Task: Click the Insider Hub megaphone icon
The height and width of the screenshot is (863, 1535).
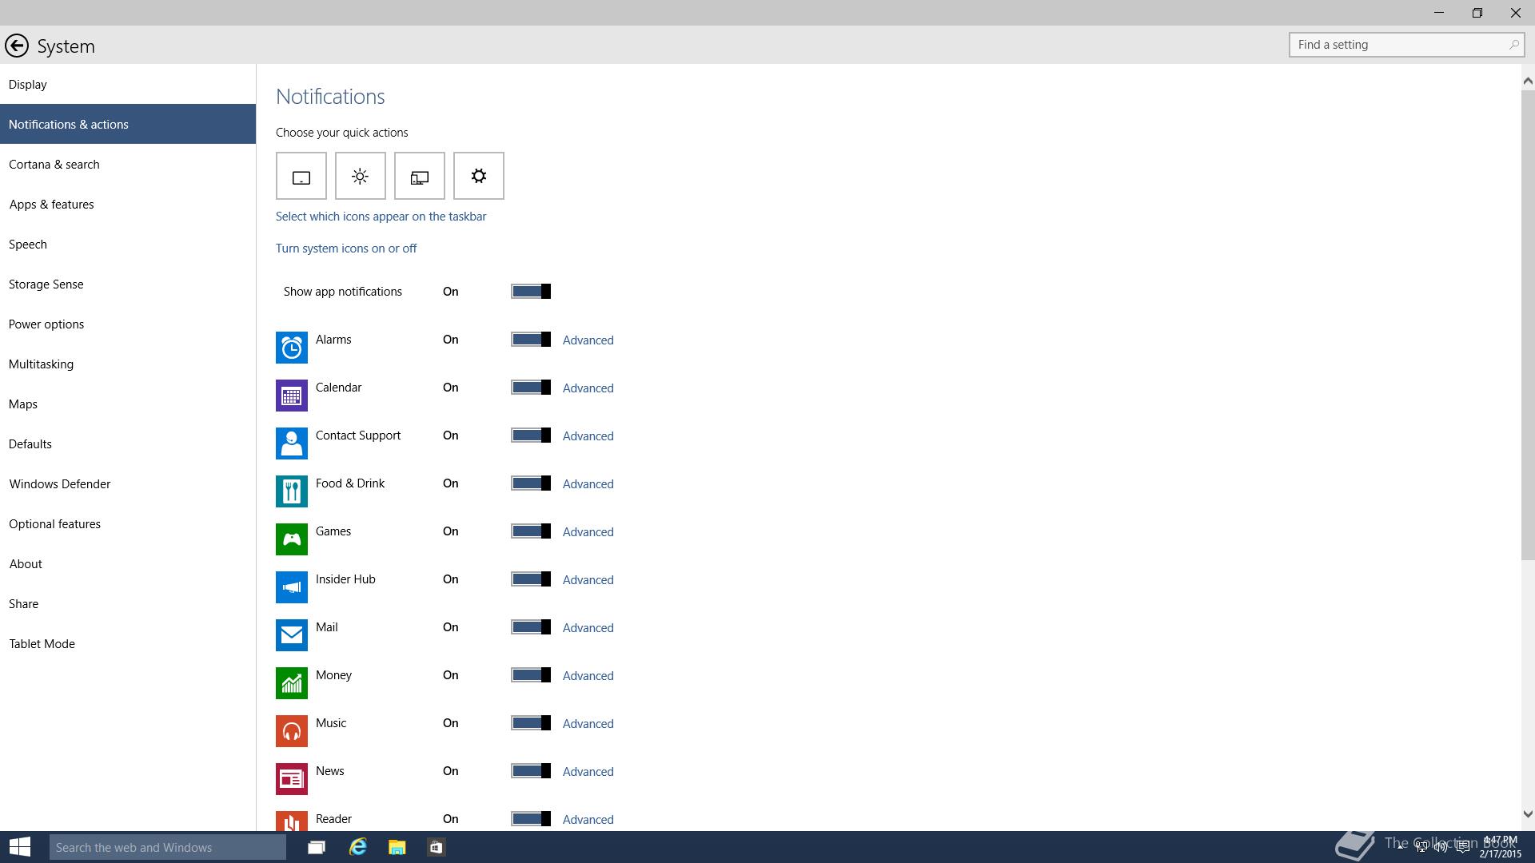Action: pyautogui.click(x=292, y=587)
